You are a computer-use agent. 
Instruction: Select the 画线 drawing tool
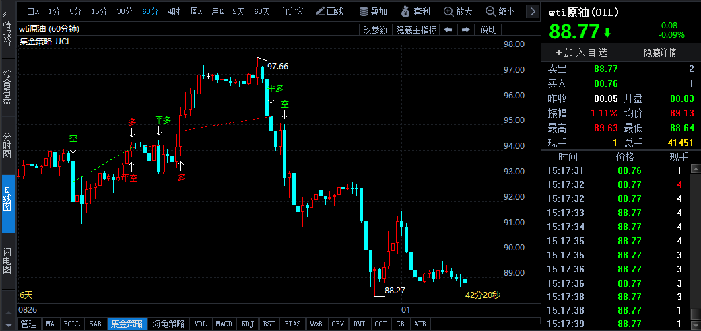click(x=329, y=11)
